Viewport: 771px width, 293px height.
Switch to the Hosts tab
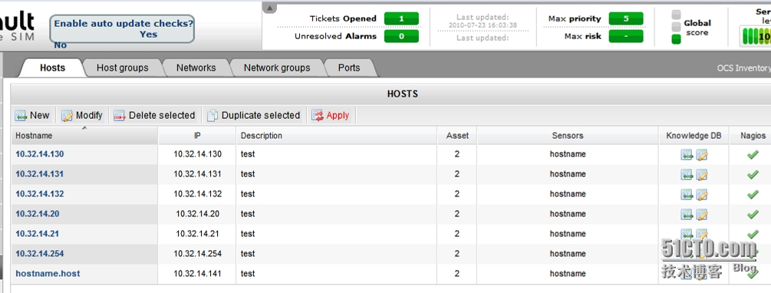pos(53,67)
